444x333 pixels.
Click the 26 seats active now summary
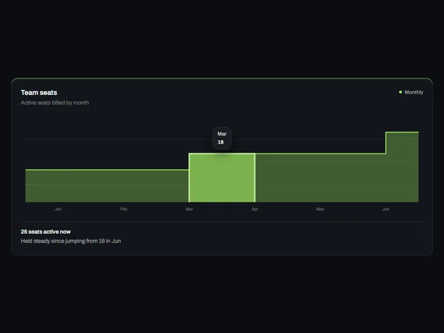[46, 232]
